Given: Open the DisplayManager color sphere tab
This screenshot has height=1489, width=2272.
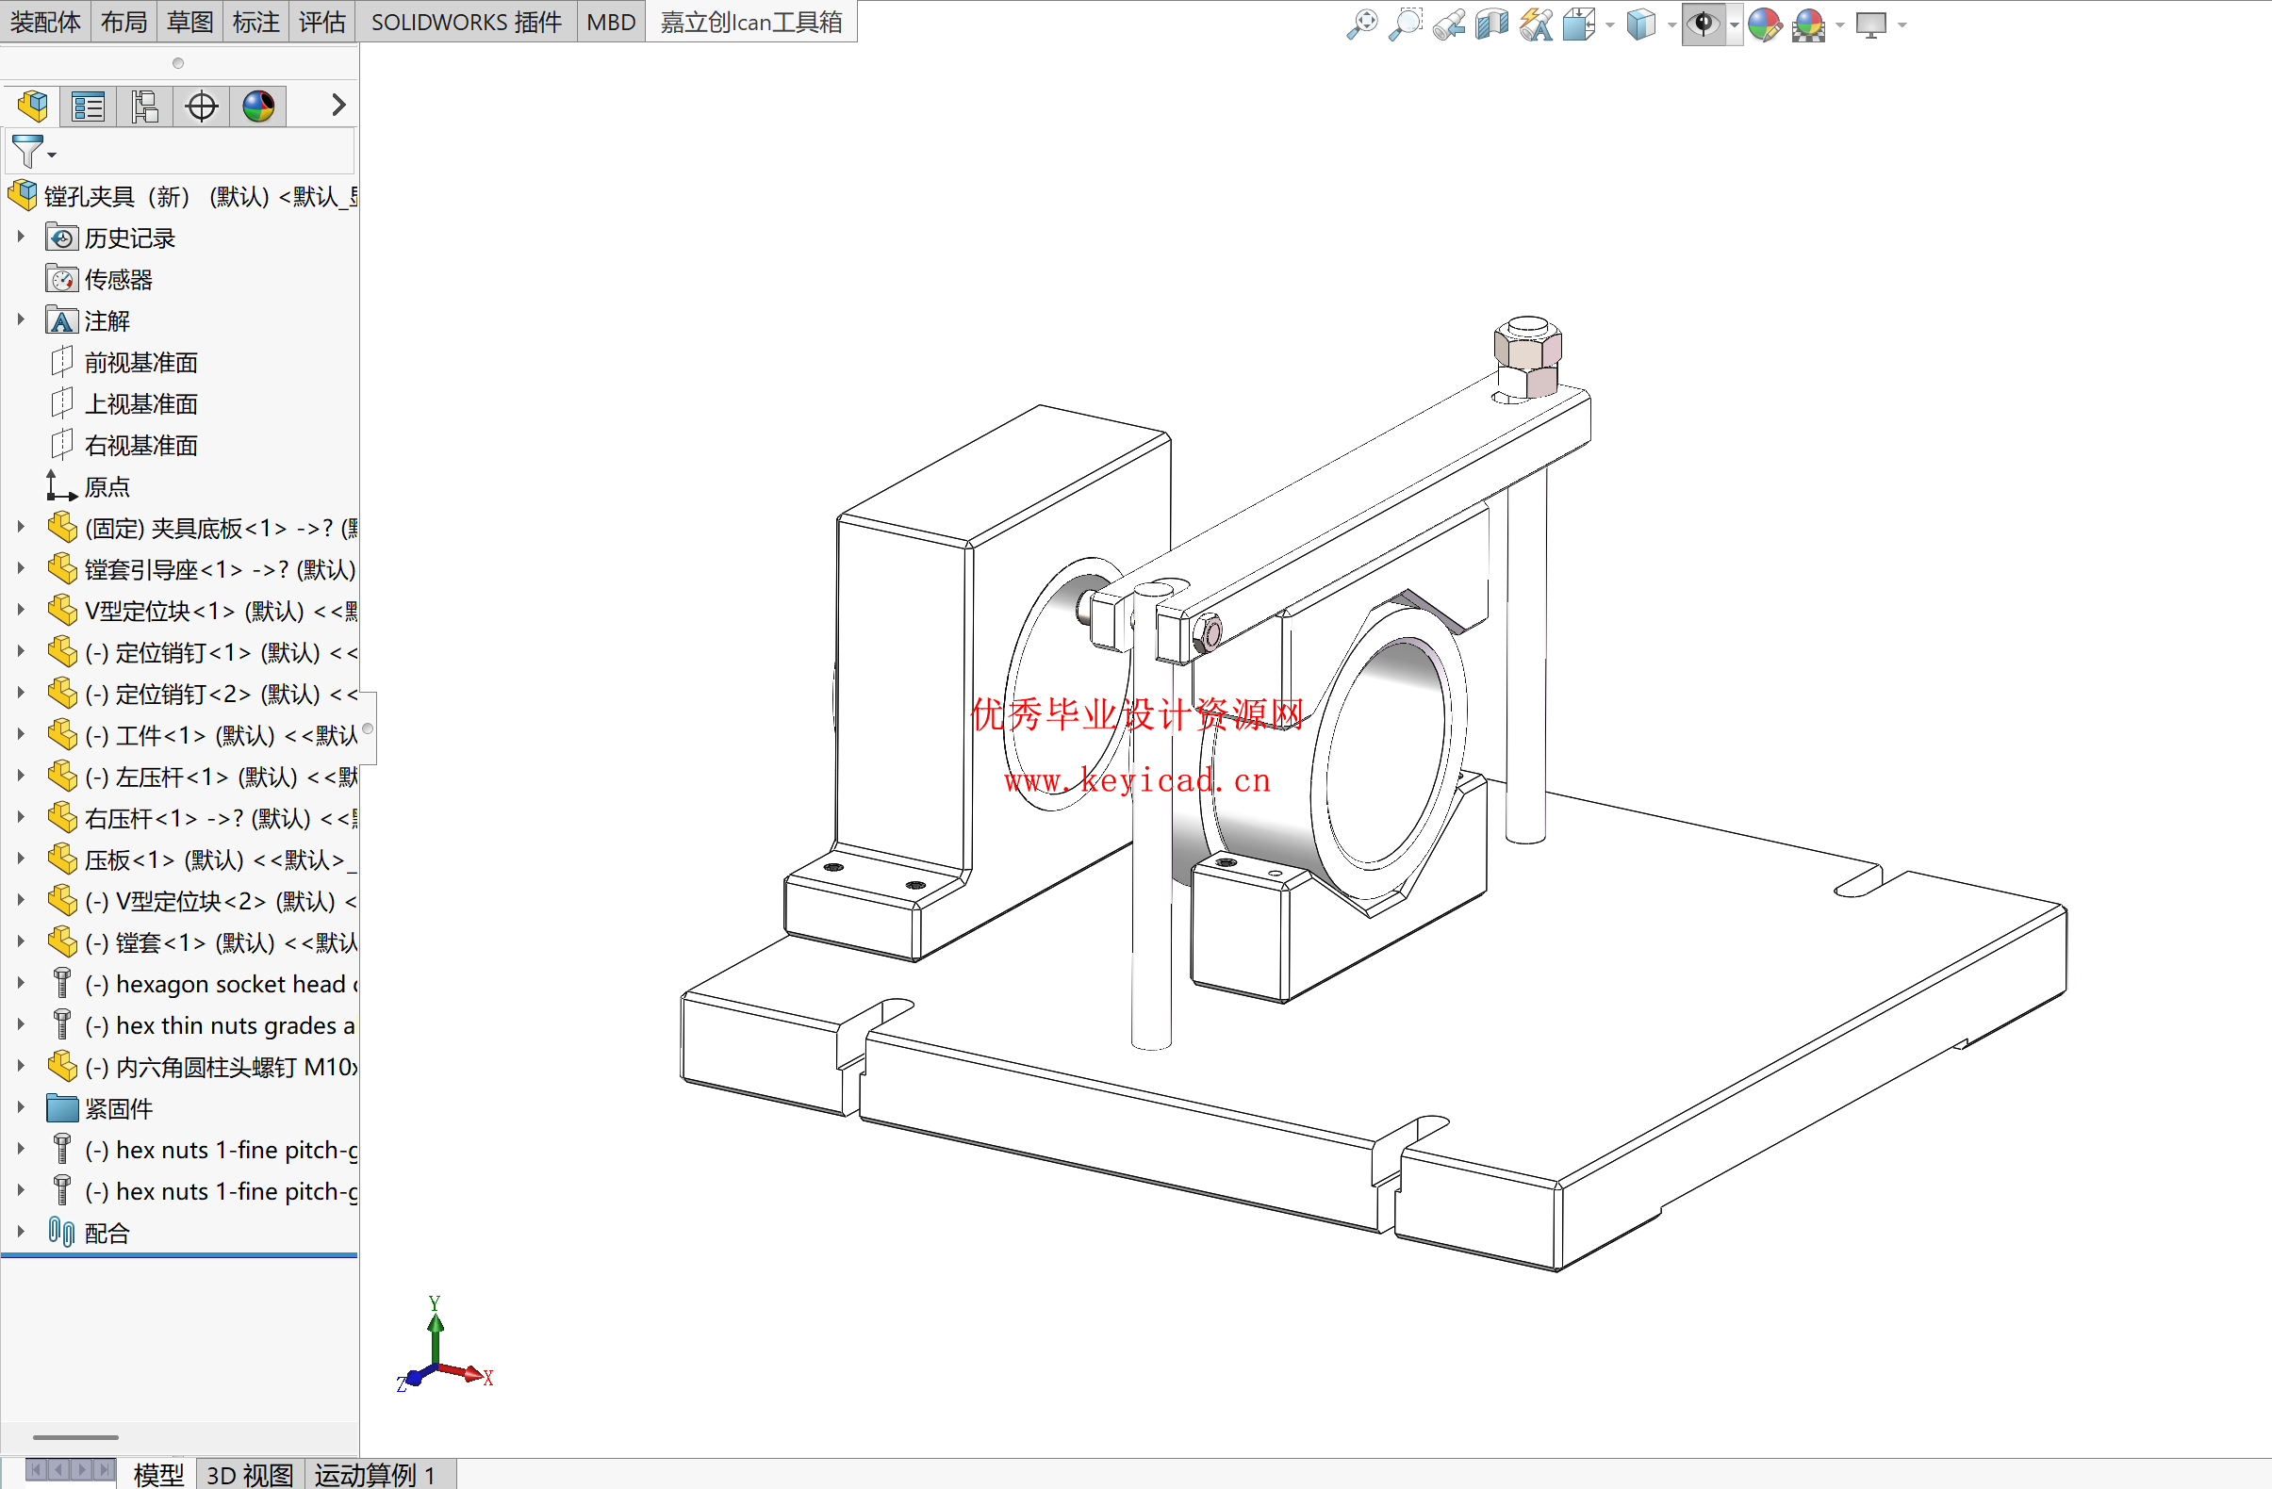Looking at the screenshot, I should click(x=257, y=106).
